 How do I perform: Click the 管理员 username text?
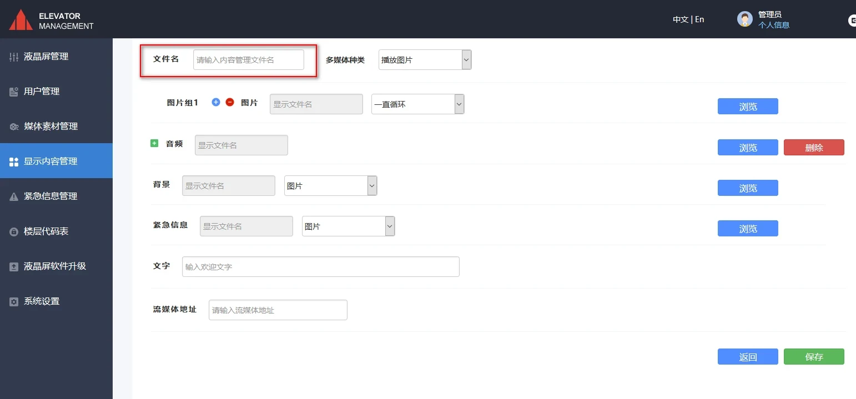point(770,15)
